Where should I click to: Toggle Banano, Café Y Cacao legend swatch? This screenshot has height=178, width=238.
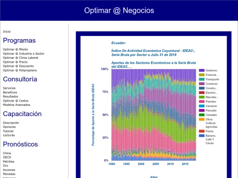tap(202, 136)
